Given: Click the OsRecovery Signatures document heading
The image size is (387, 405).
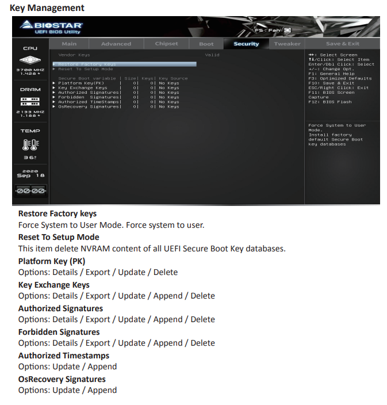Looking at the screenshot, I should [62, 379].
